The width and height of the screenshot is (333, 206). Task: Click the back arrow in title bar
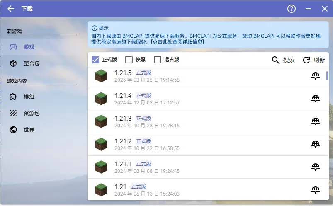click(11, 9)
